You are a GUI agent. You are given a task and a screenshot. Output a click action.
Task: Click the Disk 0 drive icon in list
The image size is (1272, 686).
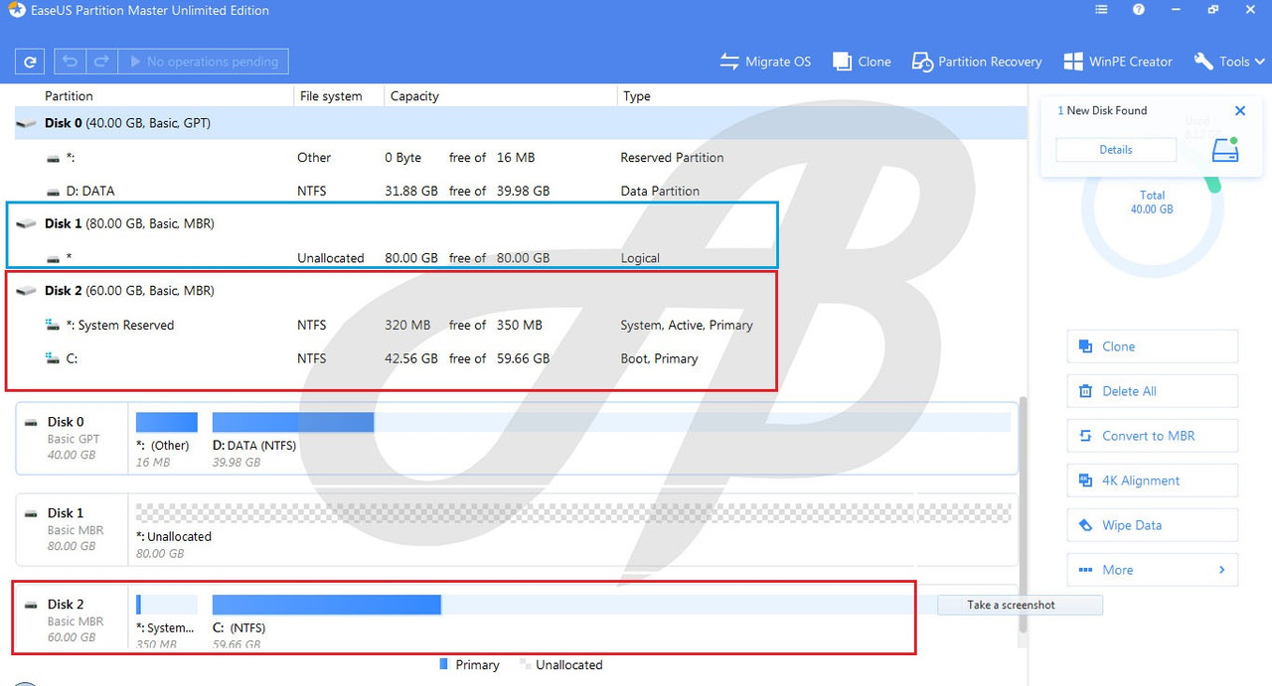tap(27, 123)
